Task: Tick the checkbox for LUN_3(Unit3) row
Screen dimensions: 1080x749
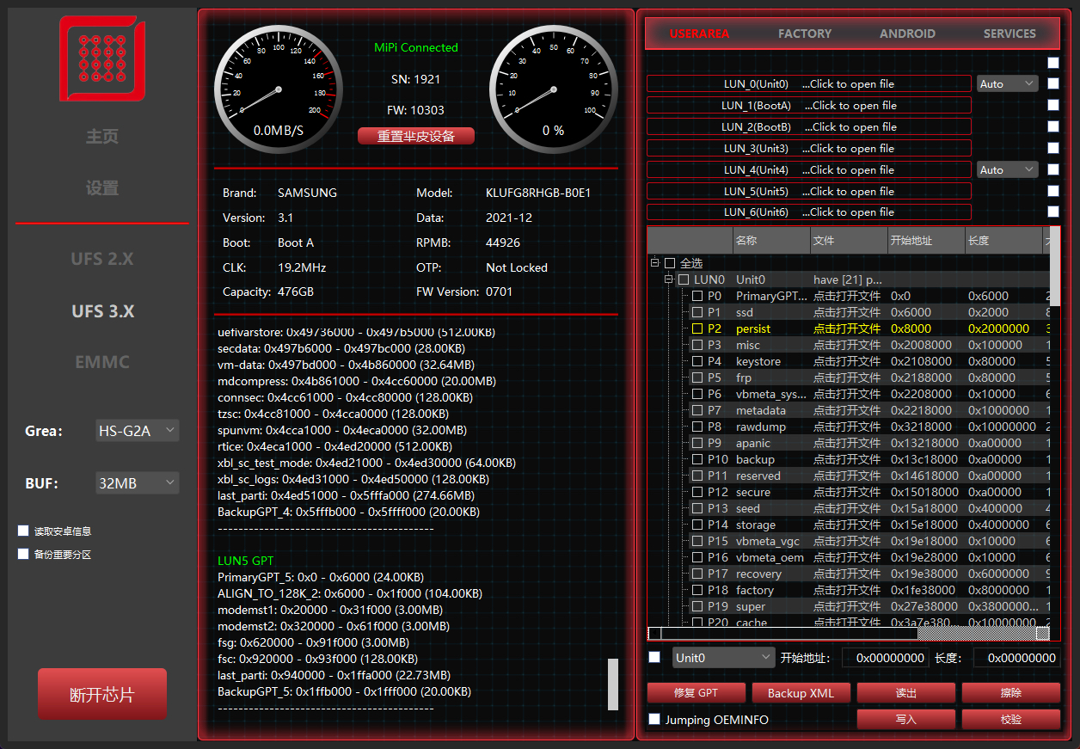Action: tap(1053, 148)
